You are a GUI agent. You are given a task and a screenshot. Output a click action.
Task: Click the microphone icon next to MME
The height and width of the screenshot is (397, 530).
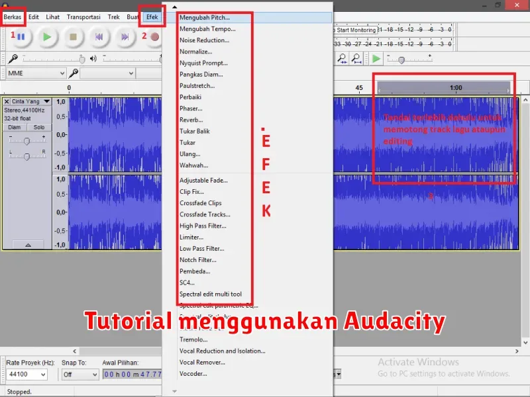tap(74, 73)
